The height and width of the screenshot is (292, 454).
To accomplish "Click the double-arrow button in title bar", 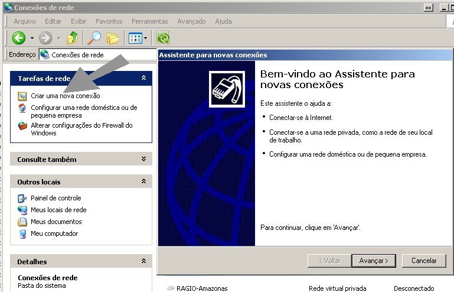I will tap(428, 8).
